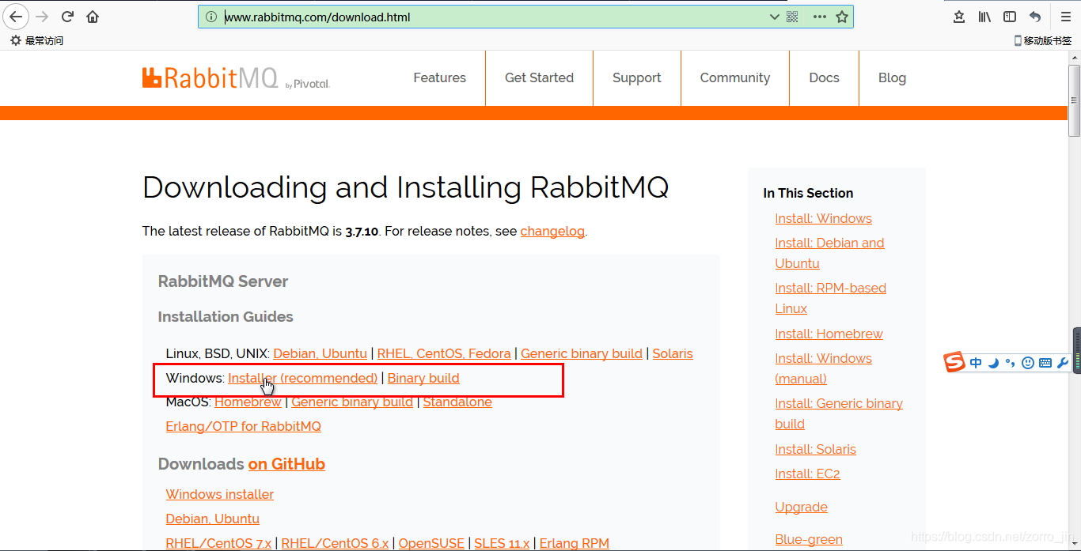Viewport: 1081px width, 551px height.
Task: Open the Firefox hamburger menu
Action: coord(1065,17)
